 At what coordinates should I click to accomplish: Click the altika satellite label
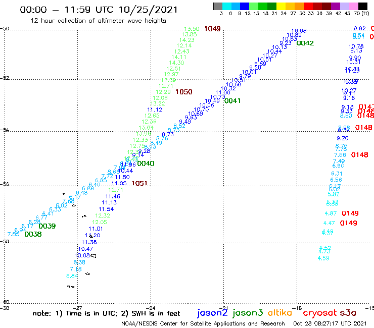click(x=279, y=313)
